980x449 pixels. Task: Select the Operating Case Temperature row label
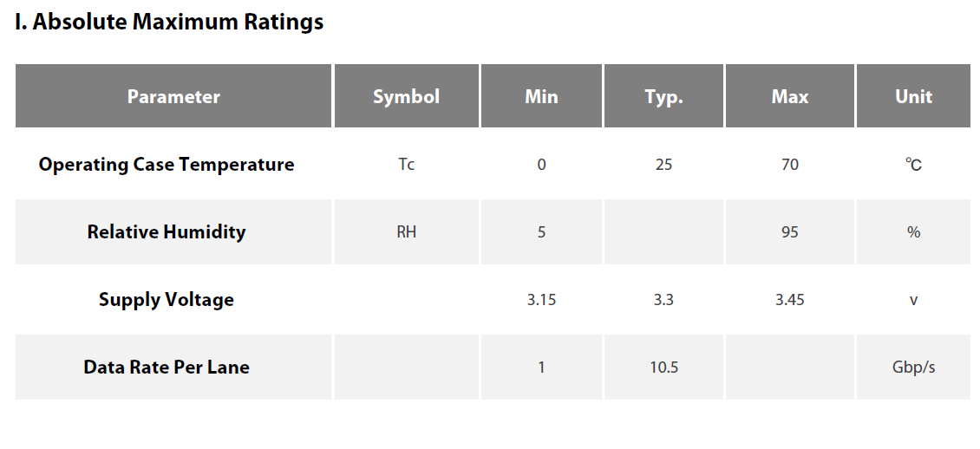[167, 164]
